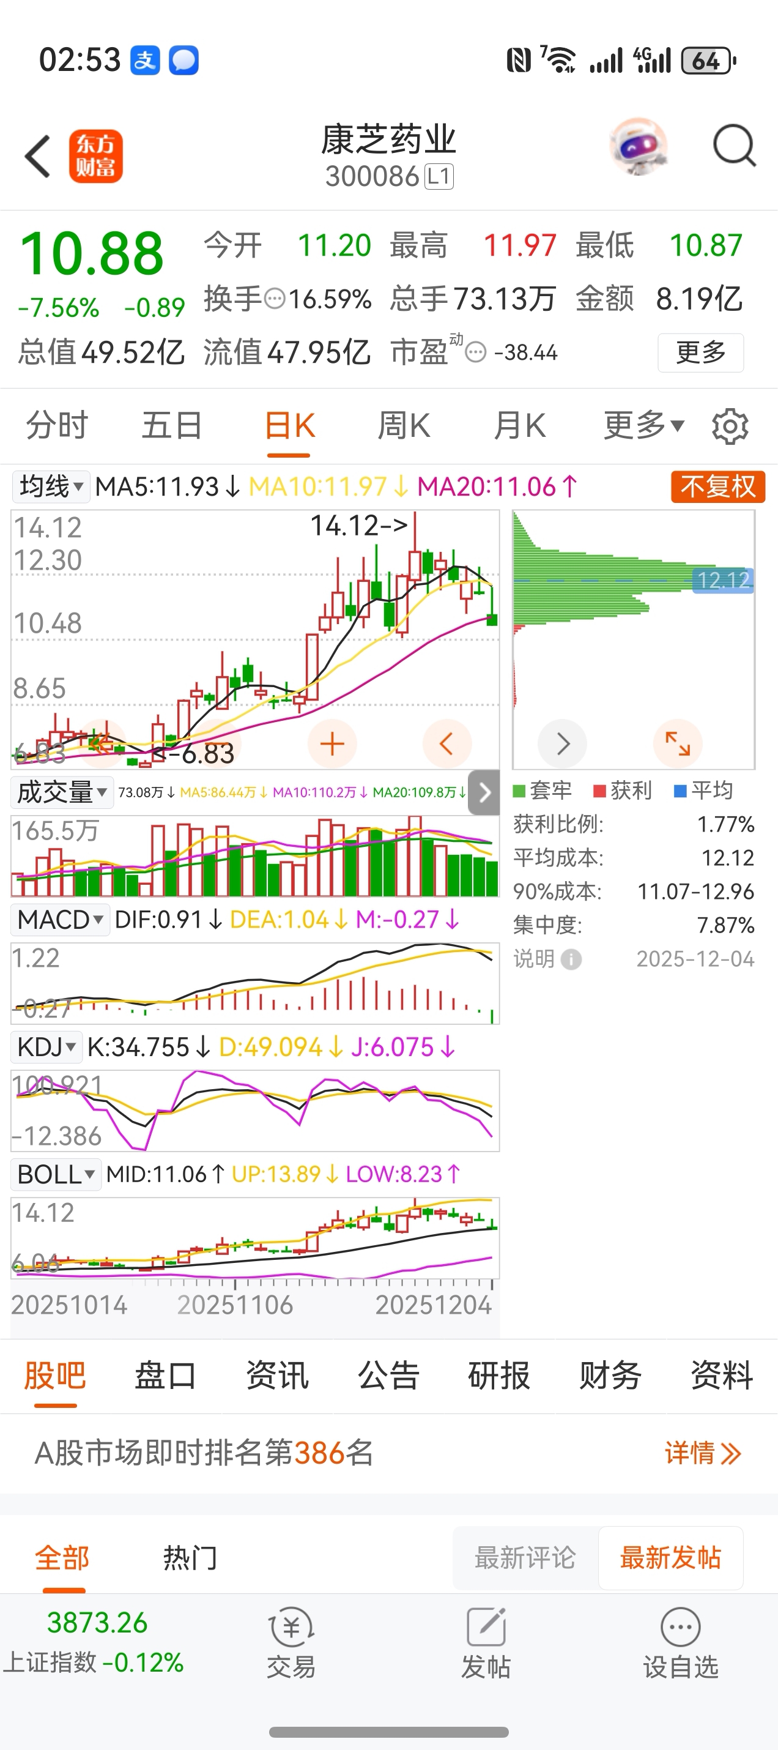Tap the Alipay status bar icon
The height and width of the screenshot is (1750, 778).
click(144, 61)
